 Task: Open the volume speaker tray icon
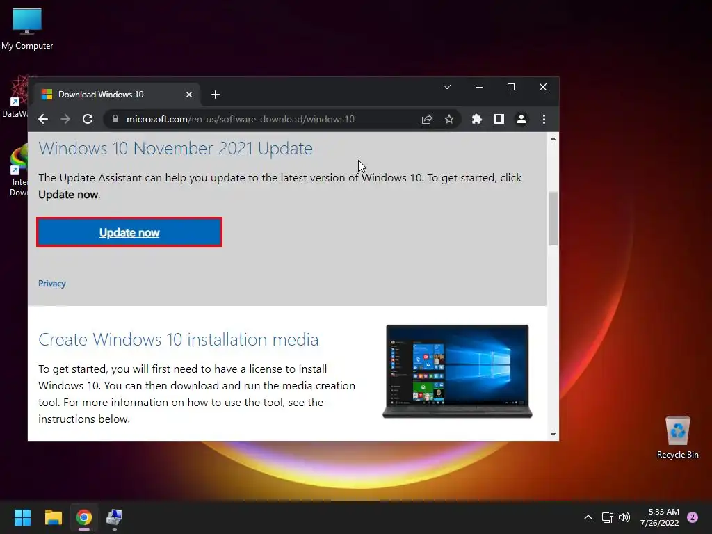pos(625,517)
